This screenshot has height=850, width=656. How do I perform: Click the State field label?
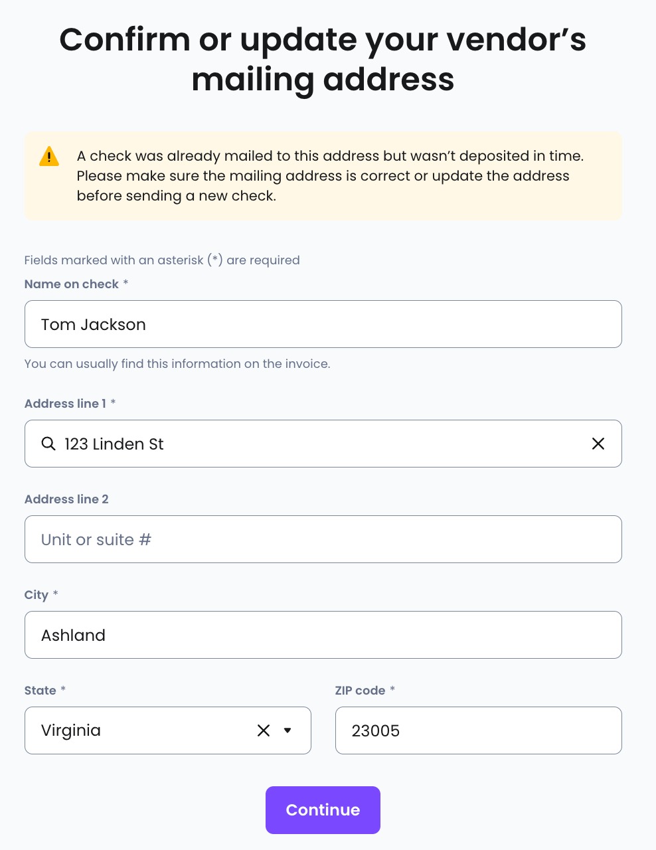[41, 691]
